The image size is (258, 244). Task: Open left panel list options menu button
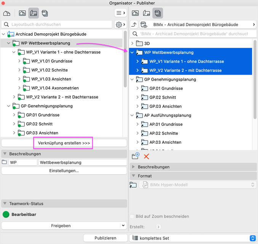tap(120, 13)
